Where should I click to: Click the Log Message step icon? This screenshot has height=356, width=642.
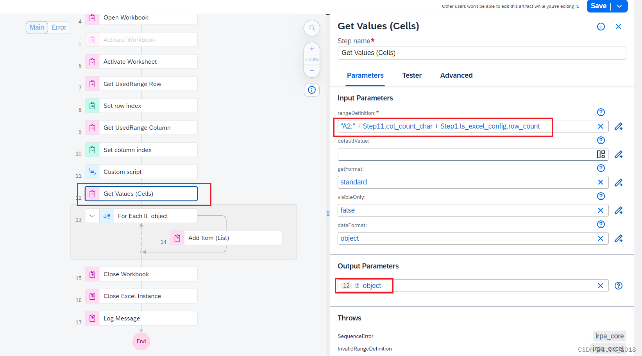coord(92,318)
